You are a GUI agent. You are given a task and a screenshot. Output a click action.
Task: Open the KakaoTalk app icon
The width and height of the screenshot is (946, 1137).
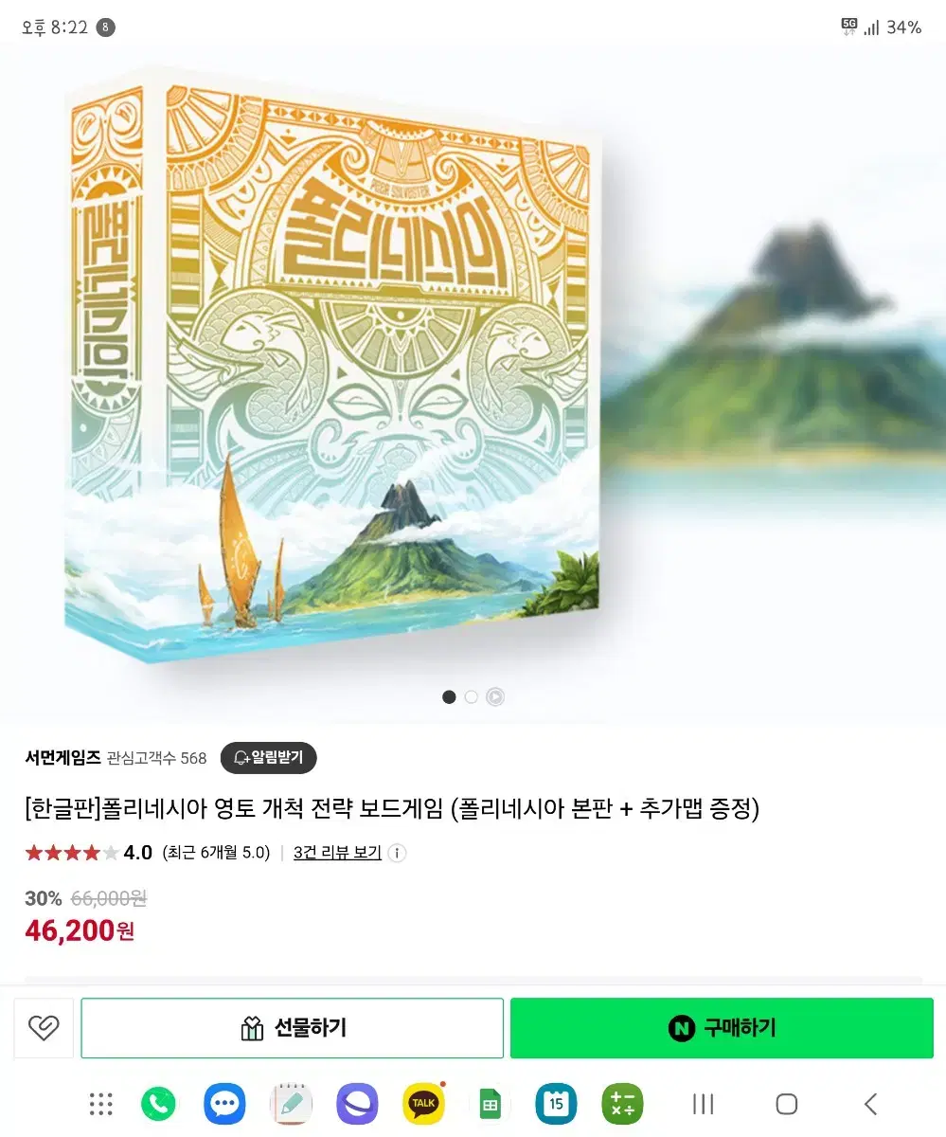coord(423,1104)
